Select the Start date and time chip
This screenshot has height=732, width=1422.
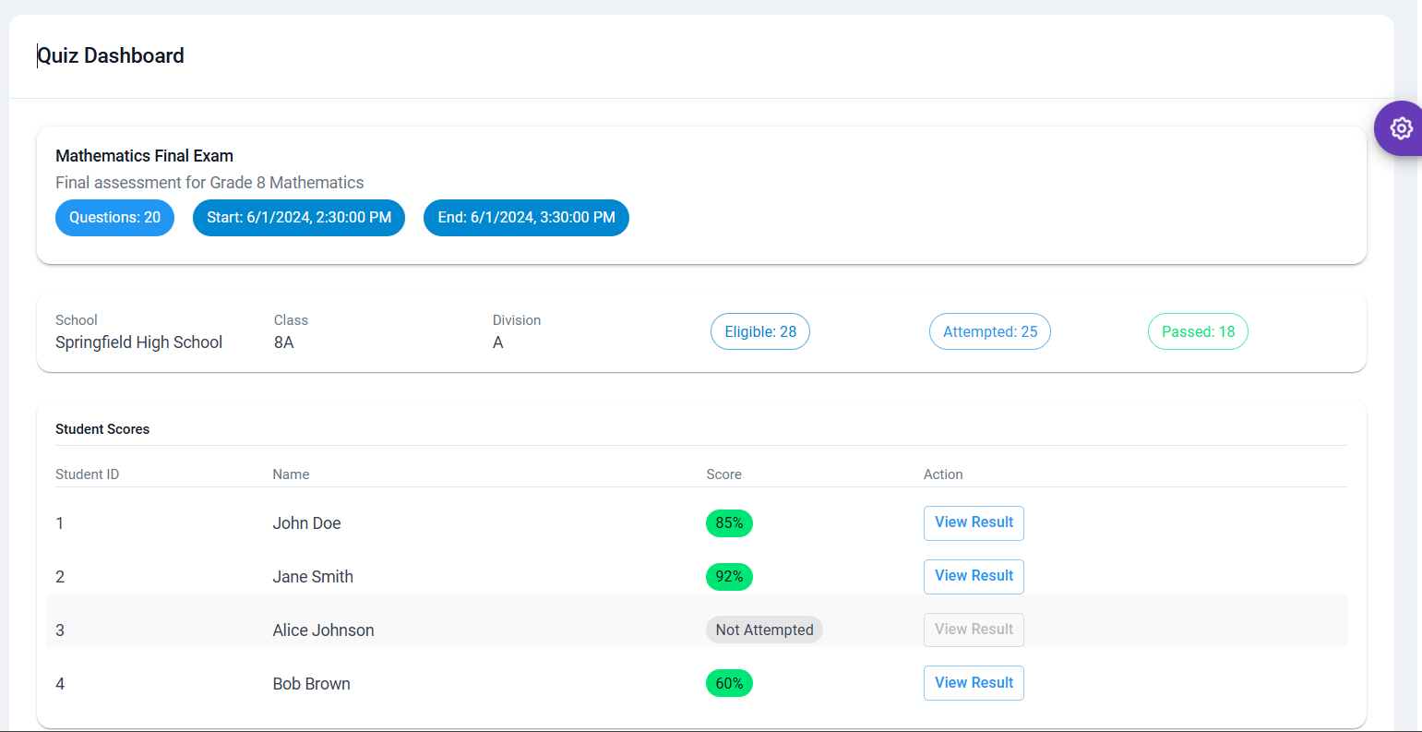click(298, 218)
